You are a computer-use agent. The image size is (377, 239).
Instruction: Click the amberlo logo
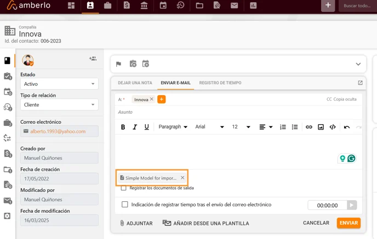pyautogui.click(x=28, y=5)
